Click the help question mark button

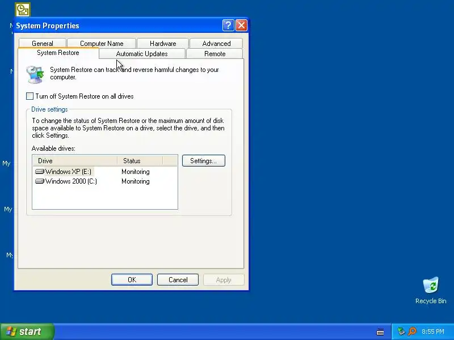(x=228, y=25)
